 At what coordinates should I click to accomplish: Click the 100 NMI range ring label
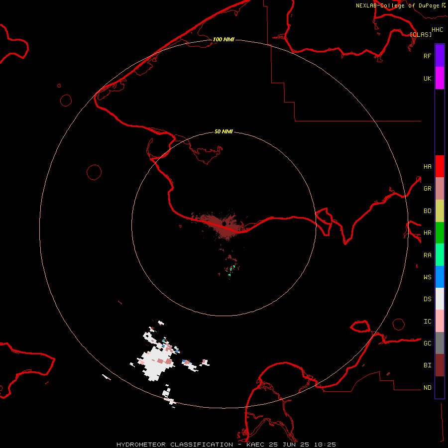(224, 39)
